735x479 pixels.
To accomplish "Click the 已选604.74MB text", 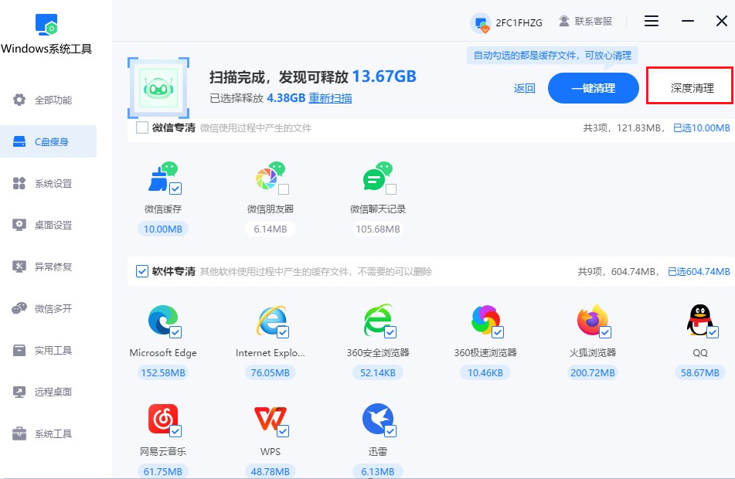I will (699, 271).
